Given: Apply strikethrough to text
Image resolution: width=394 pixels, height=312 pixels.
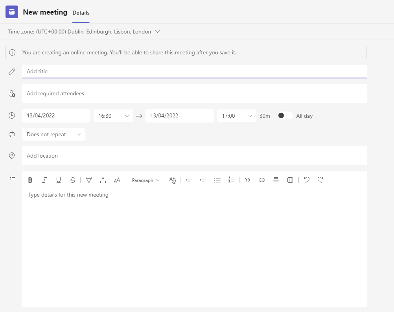Looking at the screenshot, I should 73,180.
